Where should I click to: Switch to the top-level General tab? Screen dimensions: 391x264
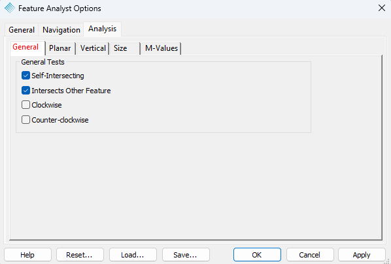(22, 30)
